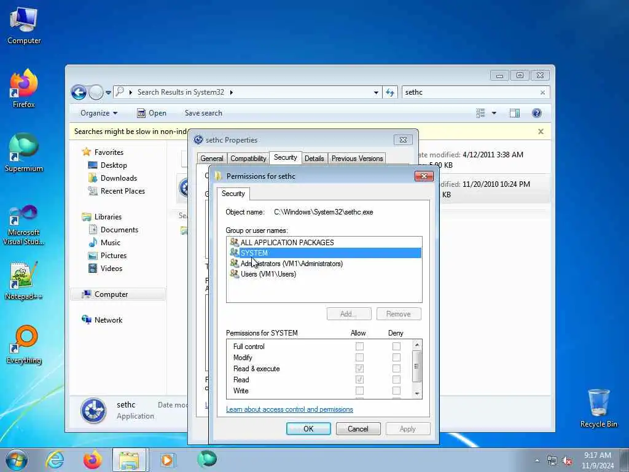The image size is (629, 472).
Task: Launch Firefox from the desktop shortcut
Action: [x=24, y=88]
